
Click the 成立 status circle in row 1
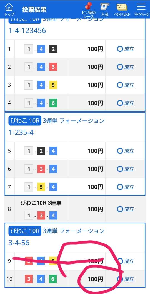pos(120,49)
